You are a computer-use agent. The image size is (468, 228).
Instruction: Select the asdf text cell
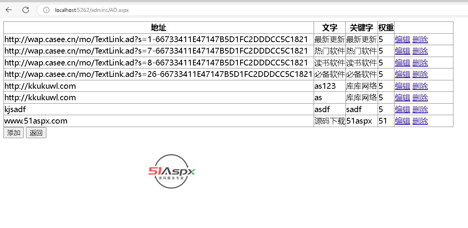(x=330, y=109)
